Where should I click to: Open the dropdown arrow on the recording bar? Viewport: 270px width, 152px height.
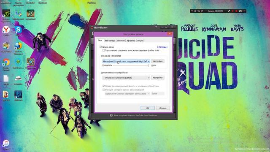click(192, 11)
